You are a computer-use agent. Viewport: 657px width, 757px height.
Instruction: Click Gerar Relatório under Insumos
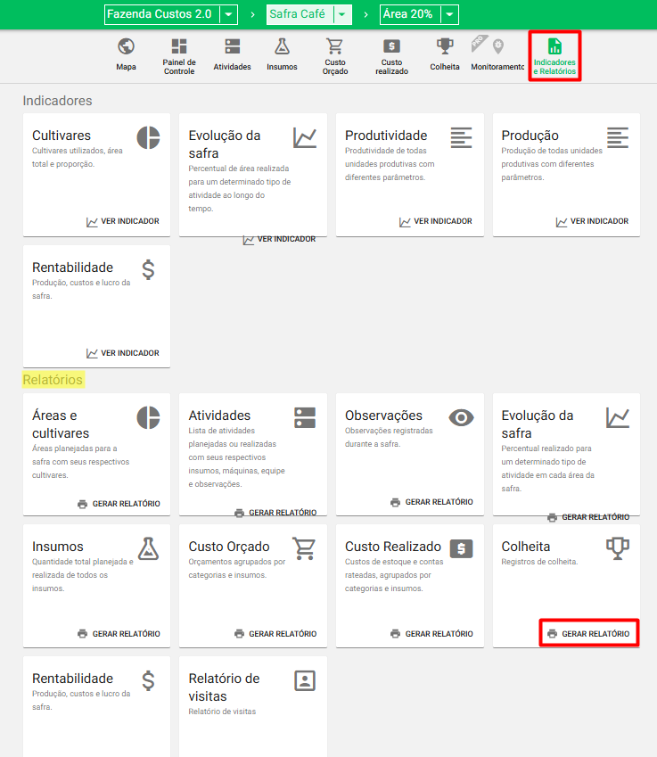(119, 634)
